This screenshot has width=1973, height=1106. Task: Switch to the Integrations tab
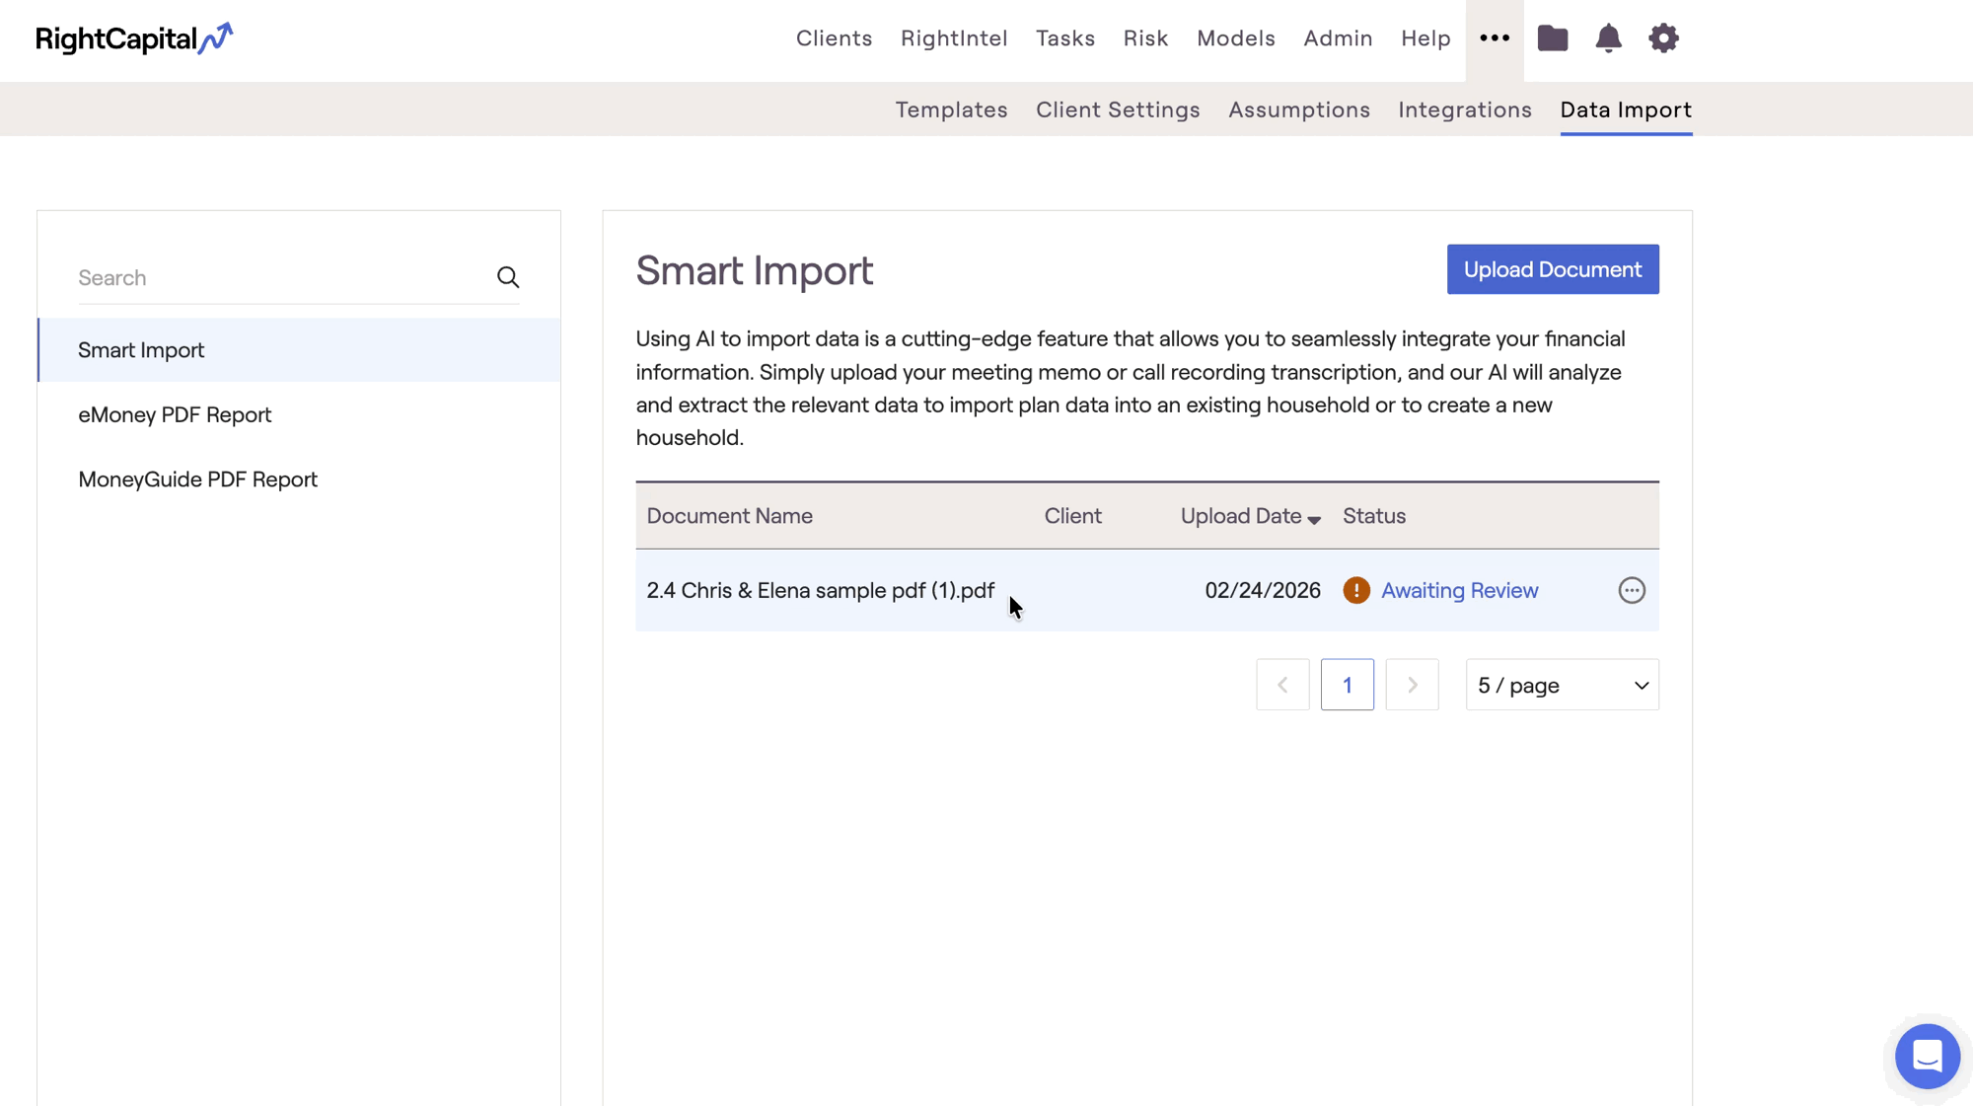[1464, 110]
